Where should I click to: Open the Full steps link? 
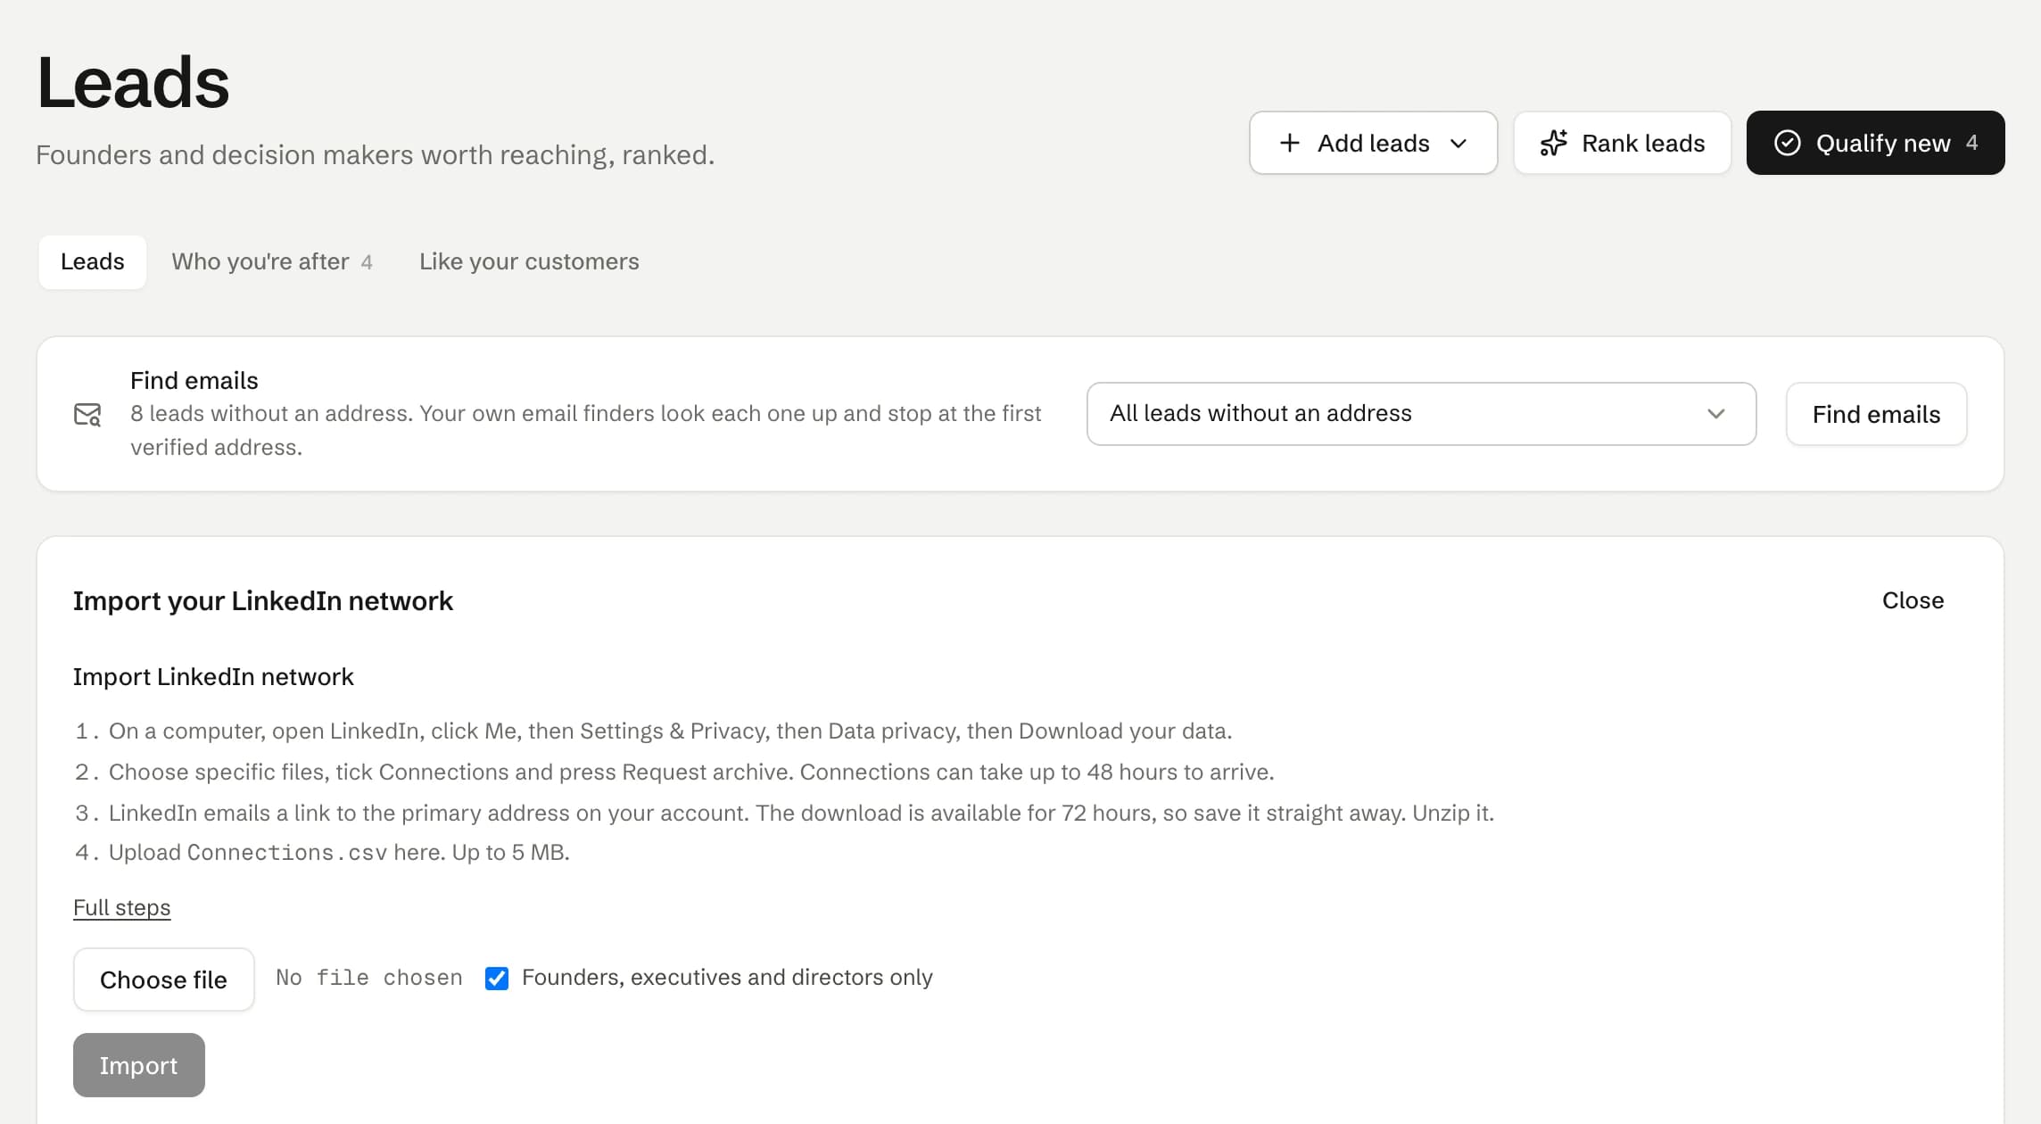click(122, 907)
